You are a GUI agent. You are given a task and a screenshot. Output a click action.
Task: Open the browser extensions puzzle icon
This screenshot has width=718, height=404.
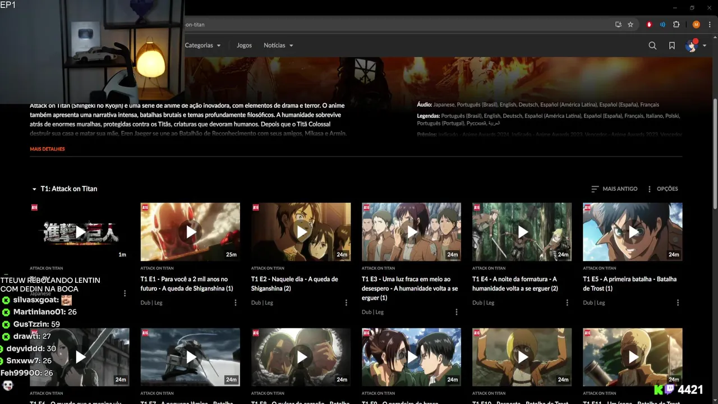click(x=676, y=25)
